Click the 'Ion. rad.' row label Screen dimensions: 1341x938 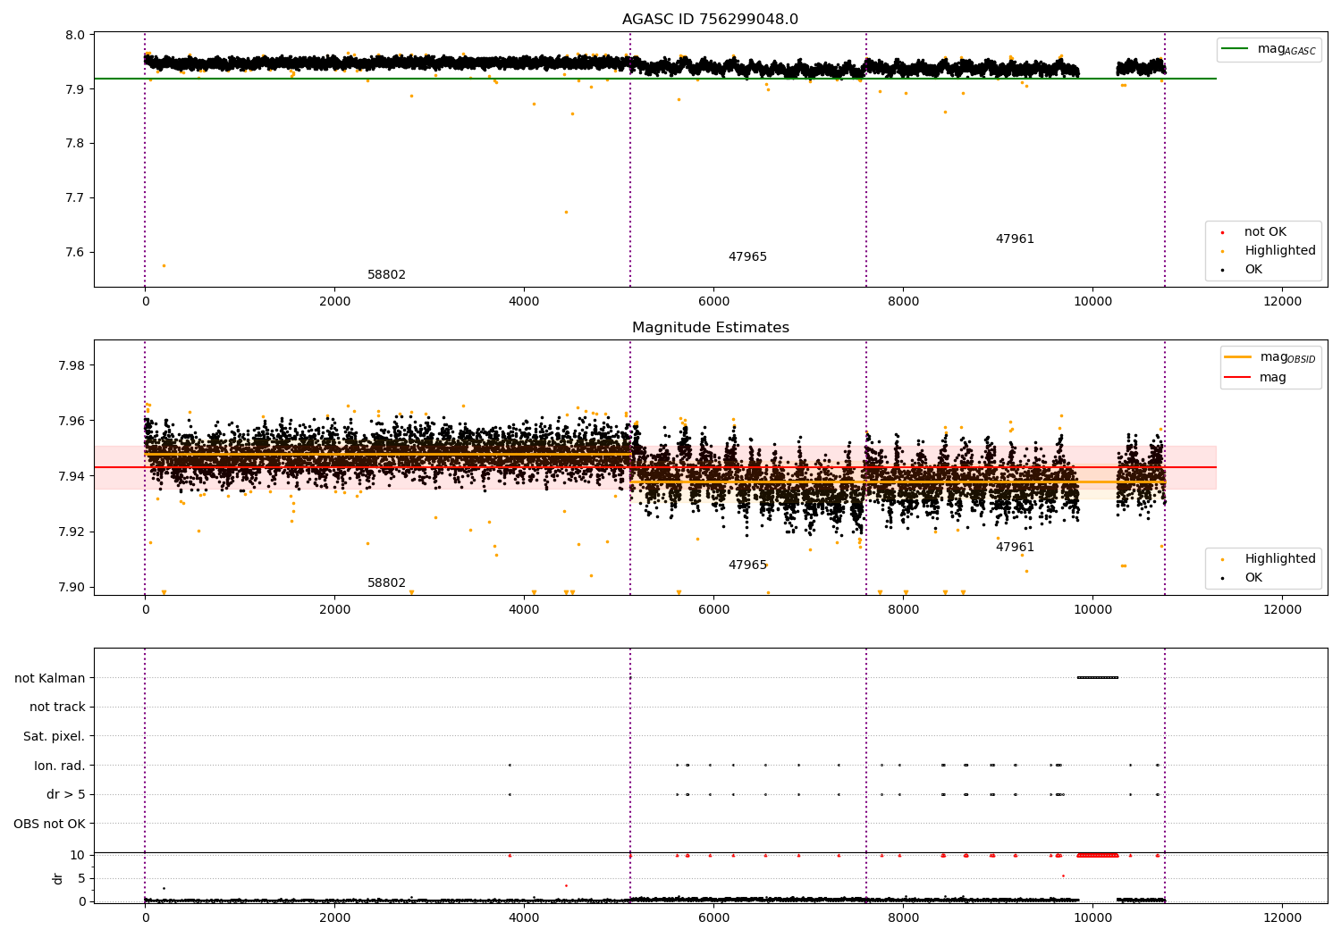pyautogui.click(x=60, y=766)
